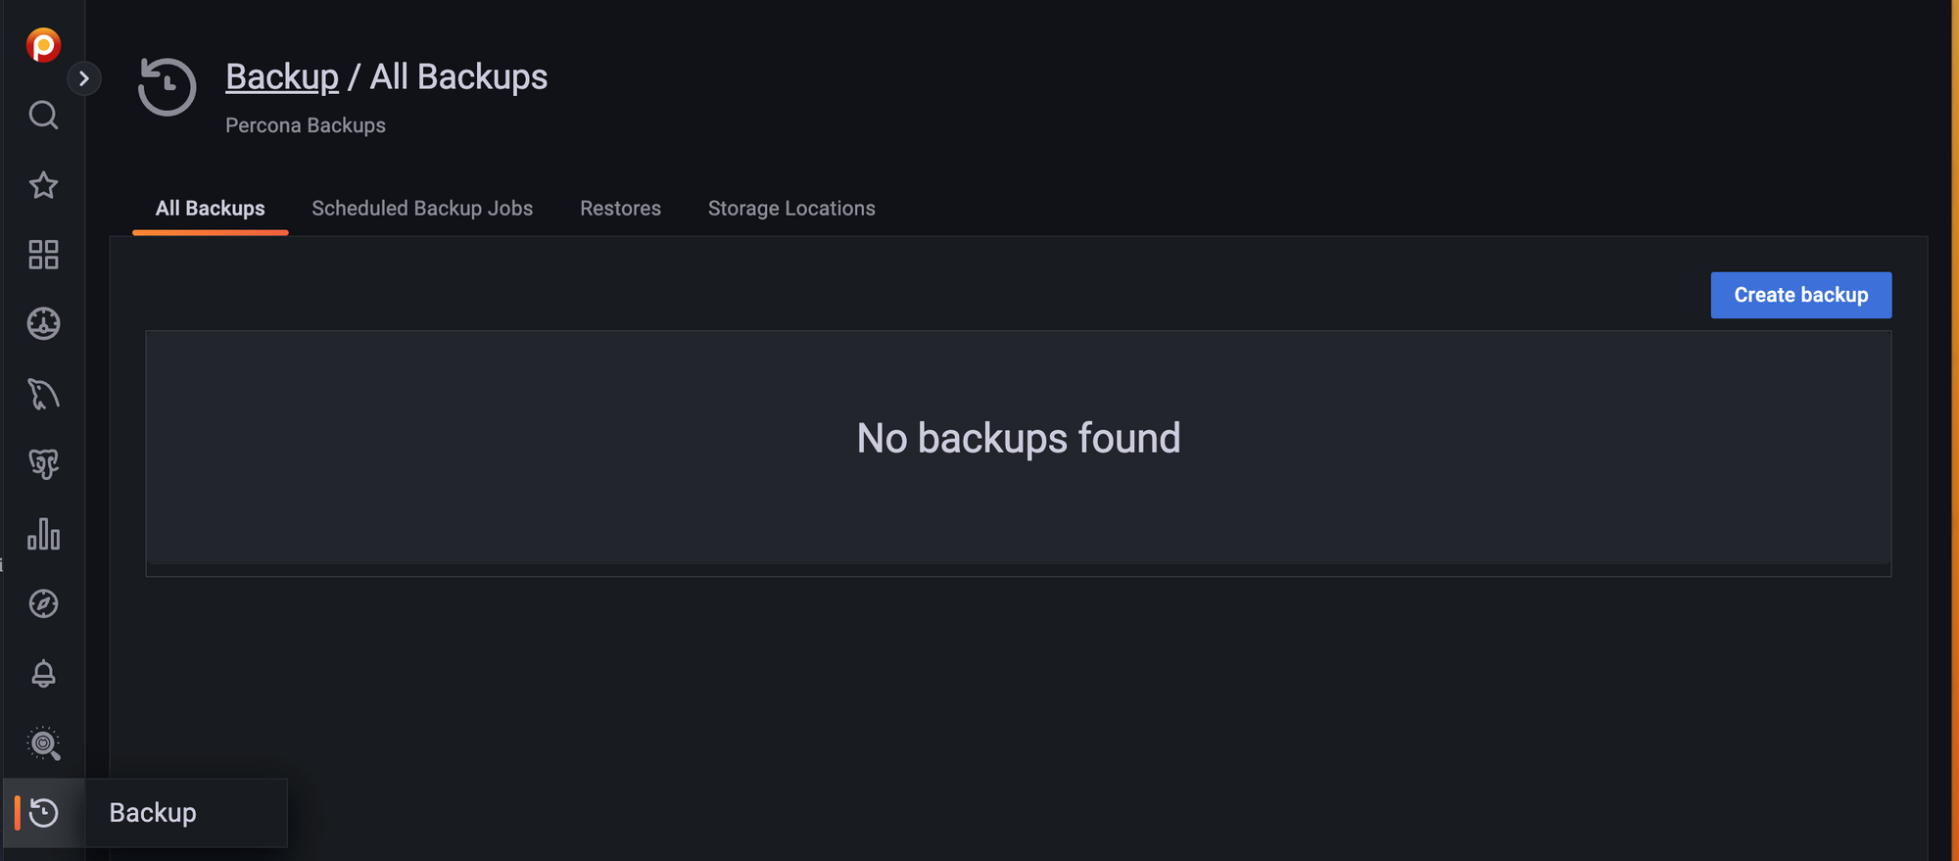This screenshot has width=1959, height=861.
Task: Switch to the Restores tab
Action: (x=620, y=209)
